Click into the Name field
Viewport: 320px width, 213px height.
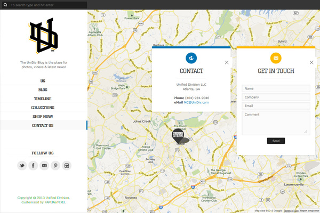point(276,88)
